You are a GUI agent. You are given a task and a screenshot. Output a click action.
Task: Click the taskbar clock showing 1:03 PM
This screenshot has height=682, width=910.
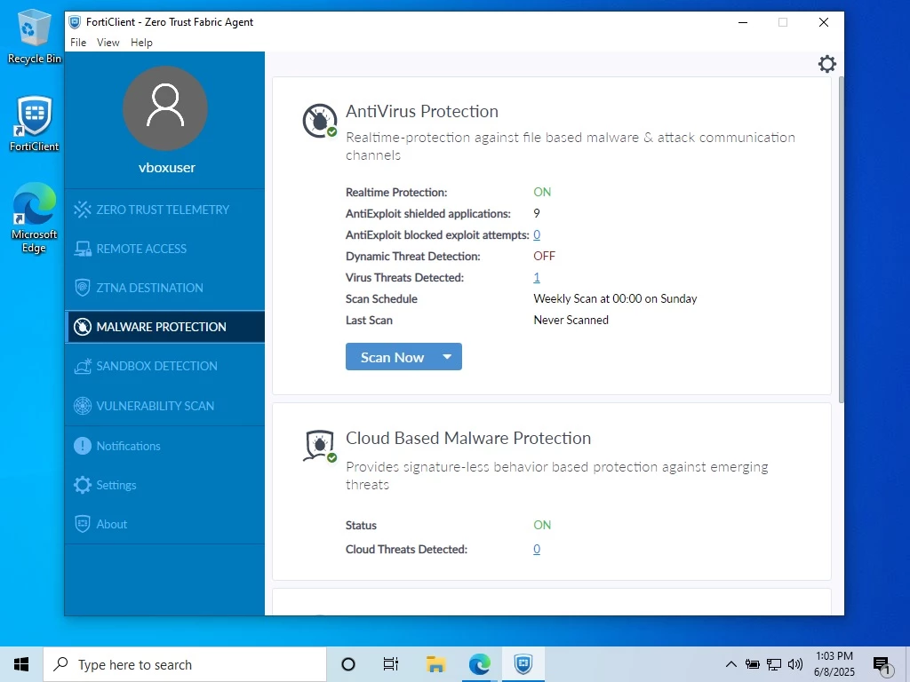tap(834, 664)
